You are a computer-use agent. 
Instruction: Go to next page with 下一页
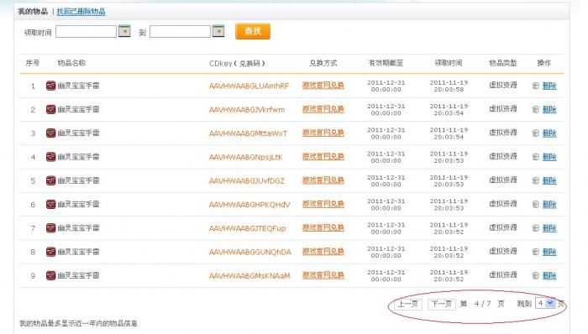[441, 304]
